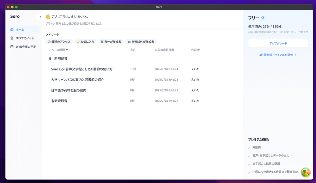Click the 15秒 length value
The width and height of the screenshot is (316, 183).
[x=133, y=69]
